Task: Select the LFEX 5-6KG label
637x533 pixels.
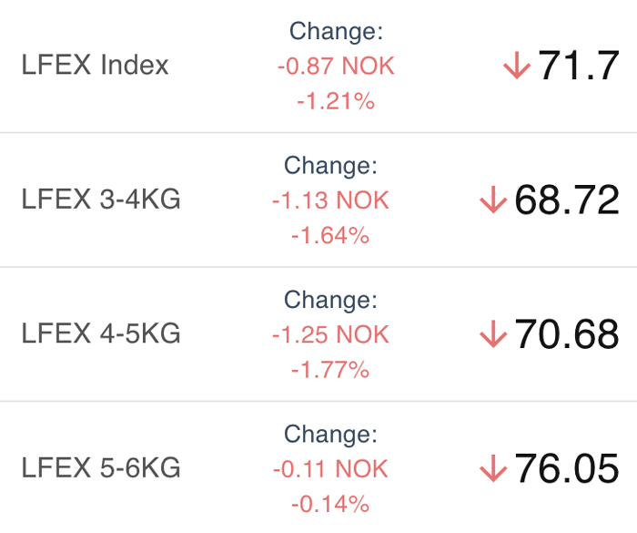Action: [101, 467]
